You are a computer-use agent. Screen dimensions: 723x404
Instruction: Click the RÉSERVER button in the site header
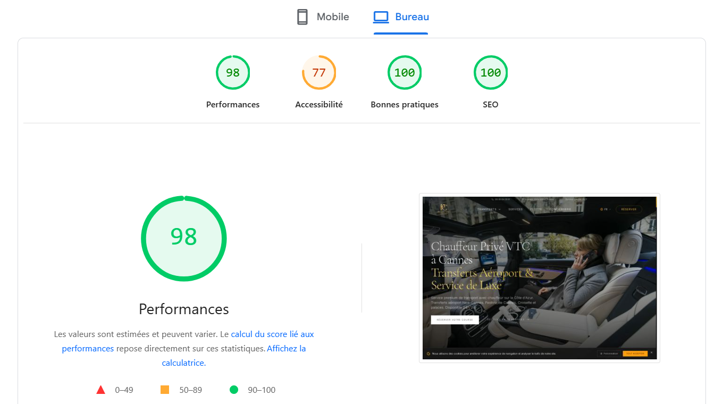coord(629,209)
